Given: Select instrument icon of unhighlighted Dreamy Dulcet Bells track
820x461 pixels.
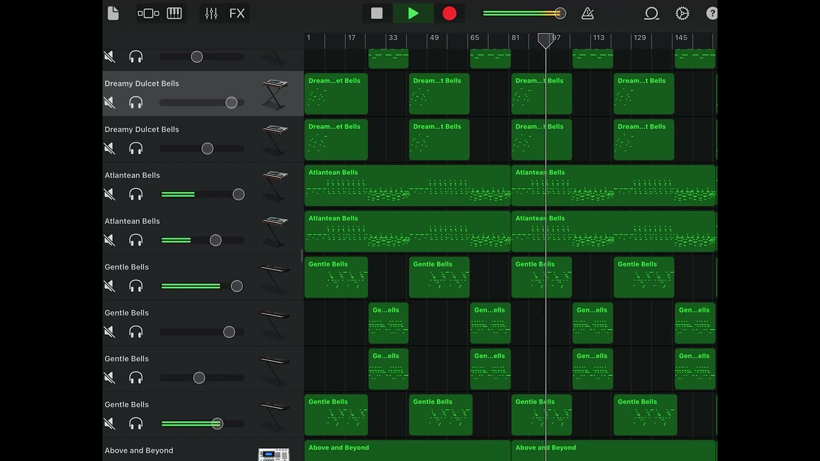Looking at the screenshot, I should (x=275, y=140).
